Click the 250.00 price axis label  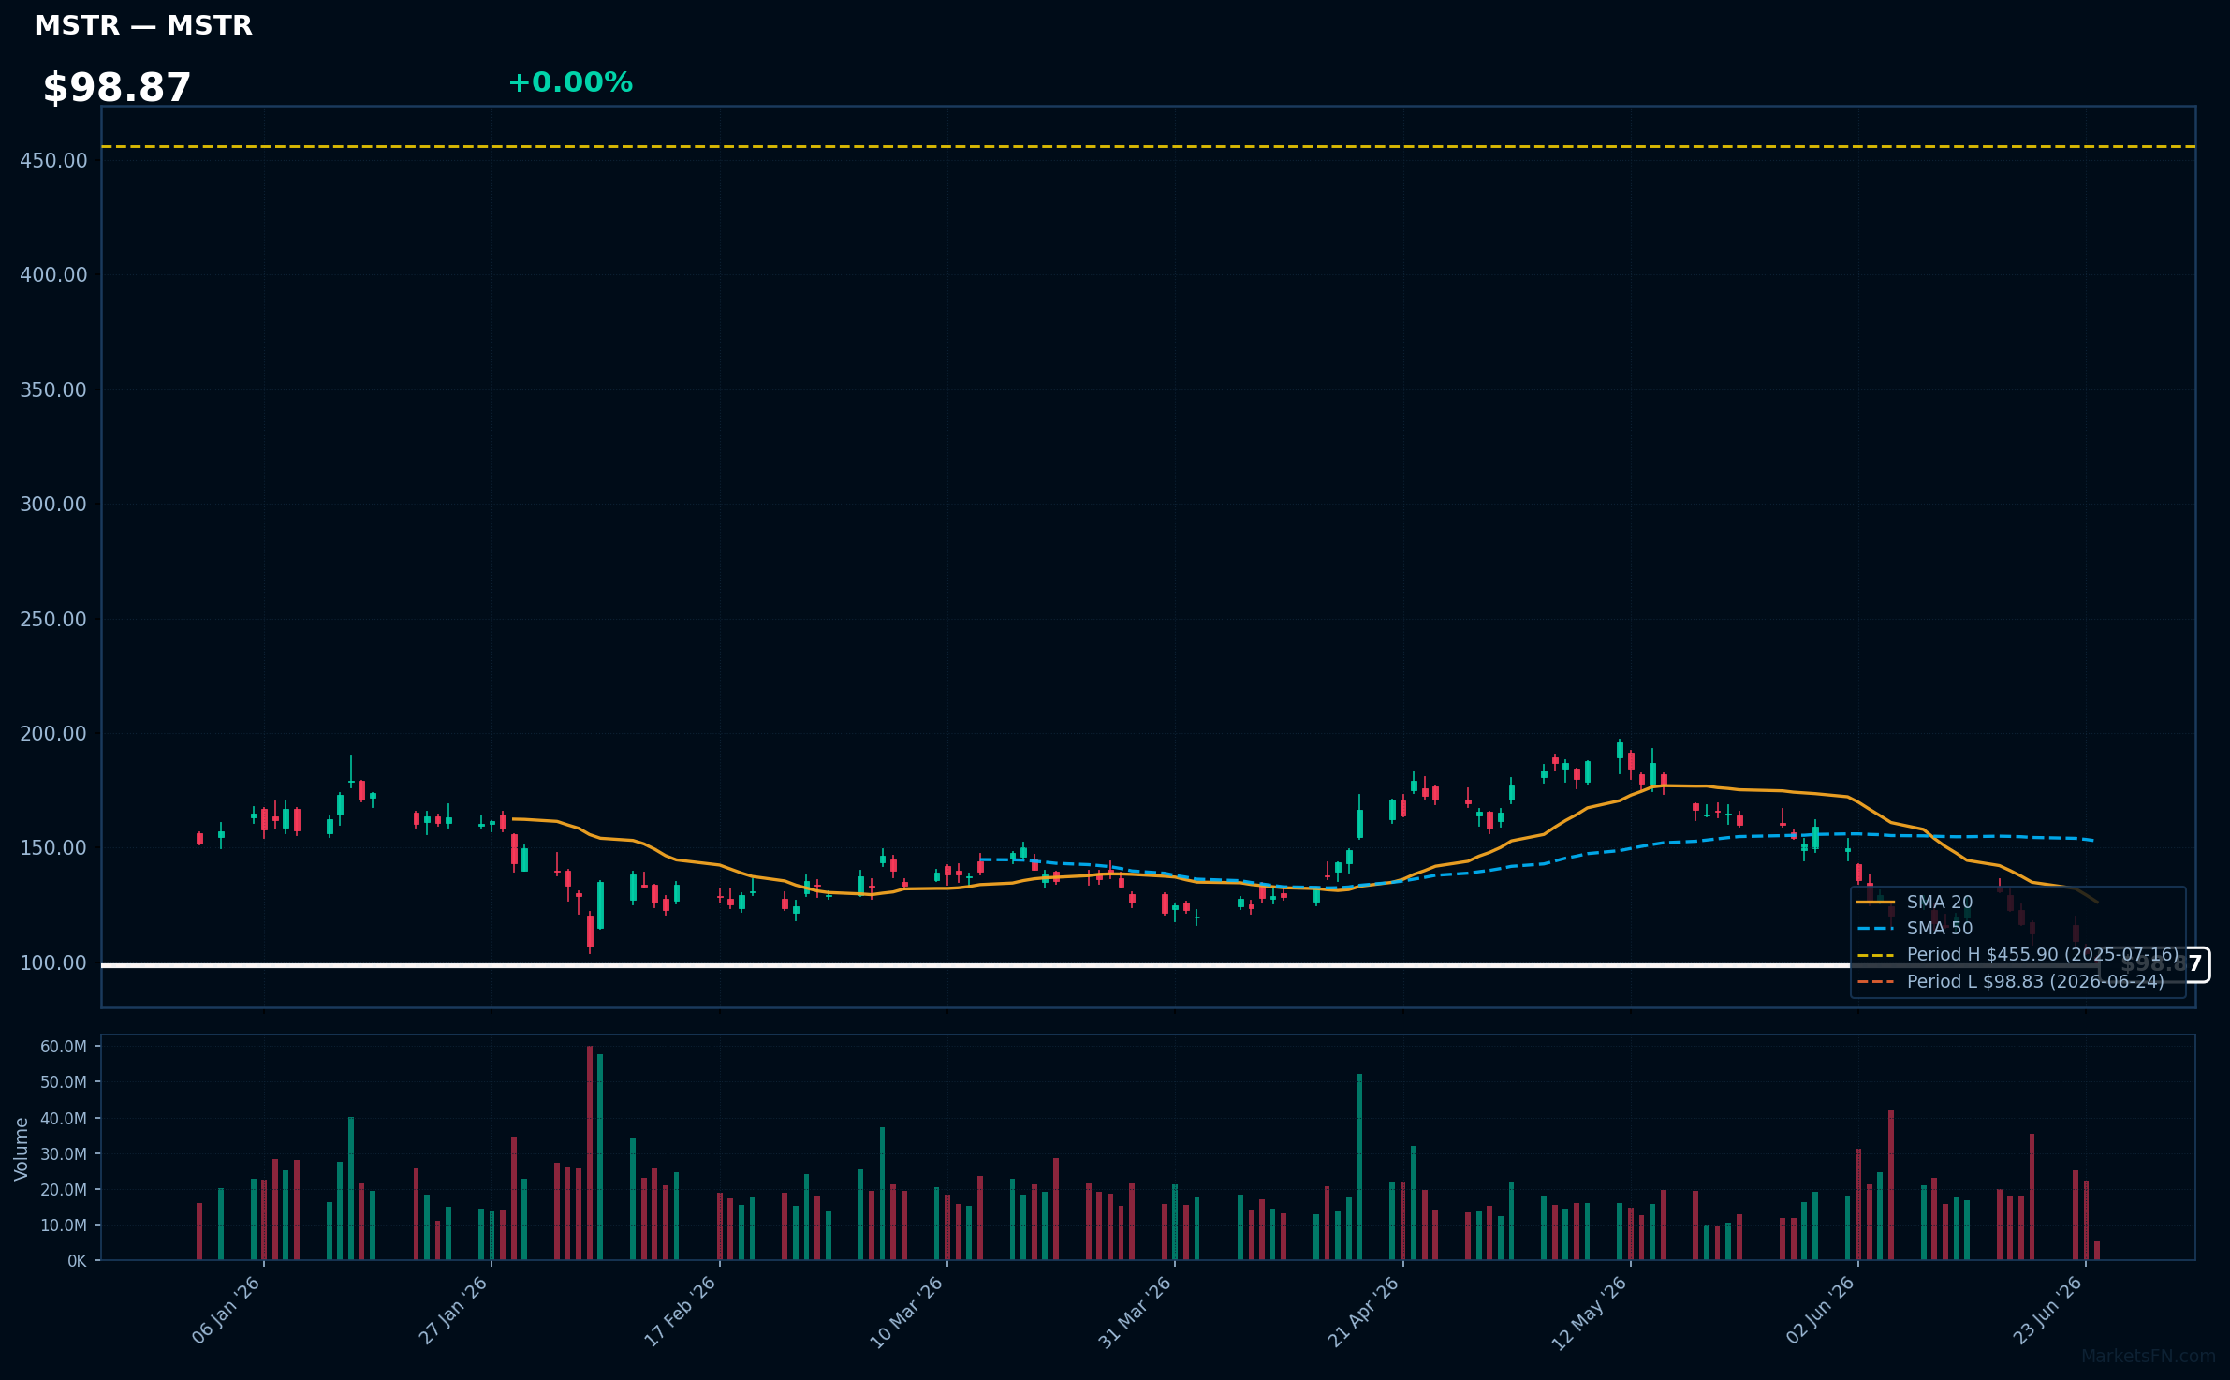pyautogui.click(x=53, y=620)
